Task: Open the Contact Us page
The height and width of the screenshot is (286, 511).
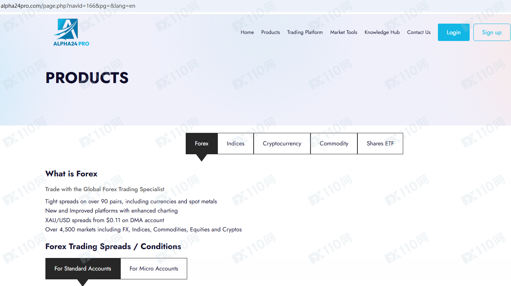Action: 419,32
